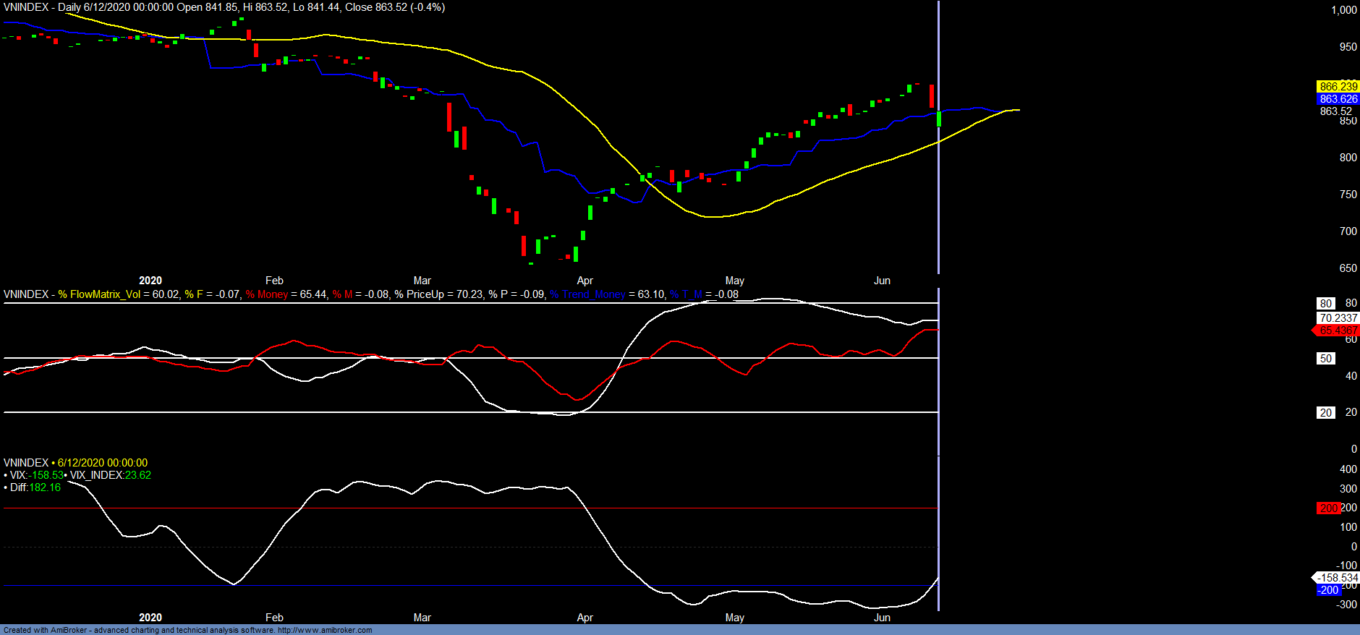Select the -158.534 VIX value marker
Viewport: 1360px width, 635px height.
point(1337,578)
